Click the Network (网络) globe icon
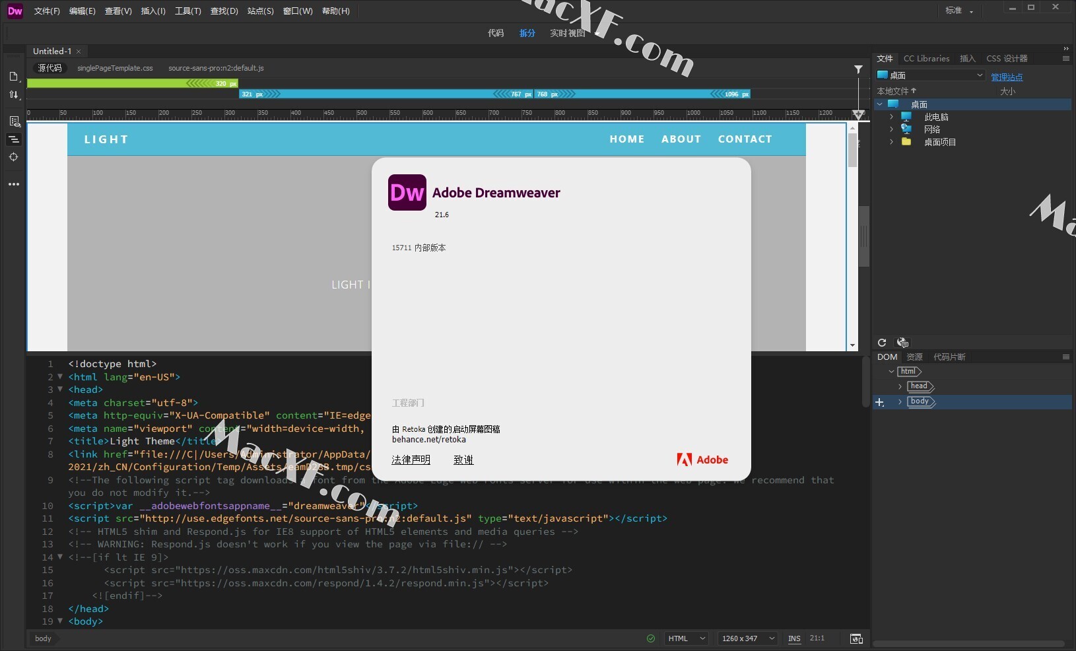This screenshot has width=1076, height=651. (x=906, y=129)
